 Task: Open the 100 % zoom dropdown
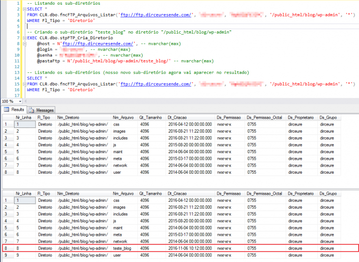coord(19,101)
